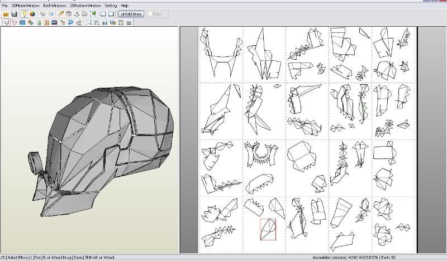This screenshot has width=447, height=261.
Task: Select the hexagonal box part with teeth
Action: click(302, 157)
